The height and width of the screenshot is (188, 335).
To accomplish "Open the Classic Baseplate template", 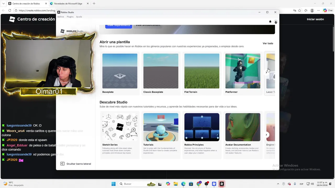I will tap(161, 73).
